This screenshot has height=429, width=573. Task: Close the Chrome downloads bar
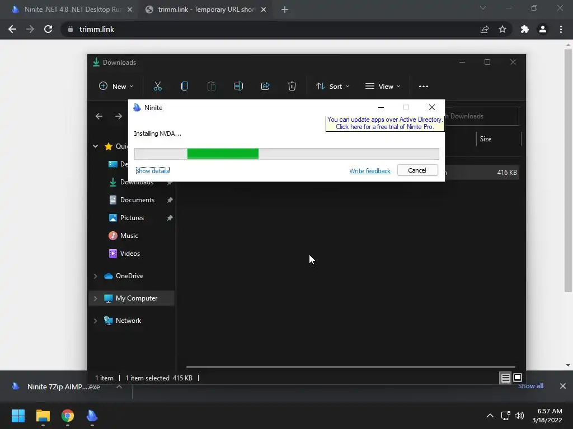point(563,386)
